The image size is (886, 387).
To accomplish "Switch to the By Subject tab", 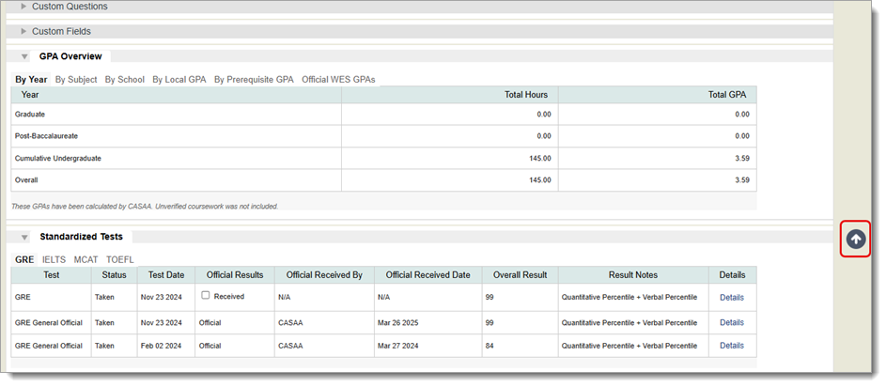I will click(76, 80).
